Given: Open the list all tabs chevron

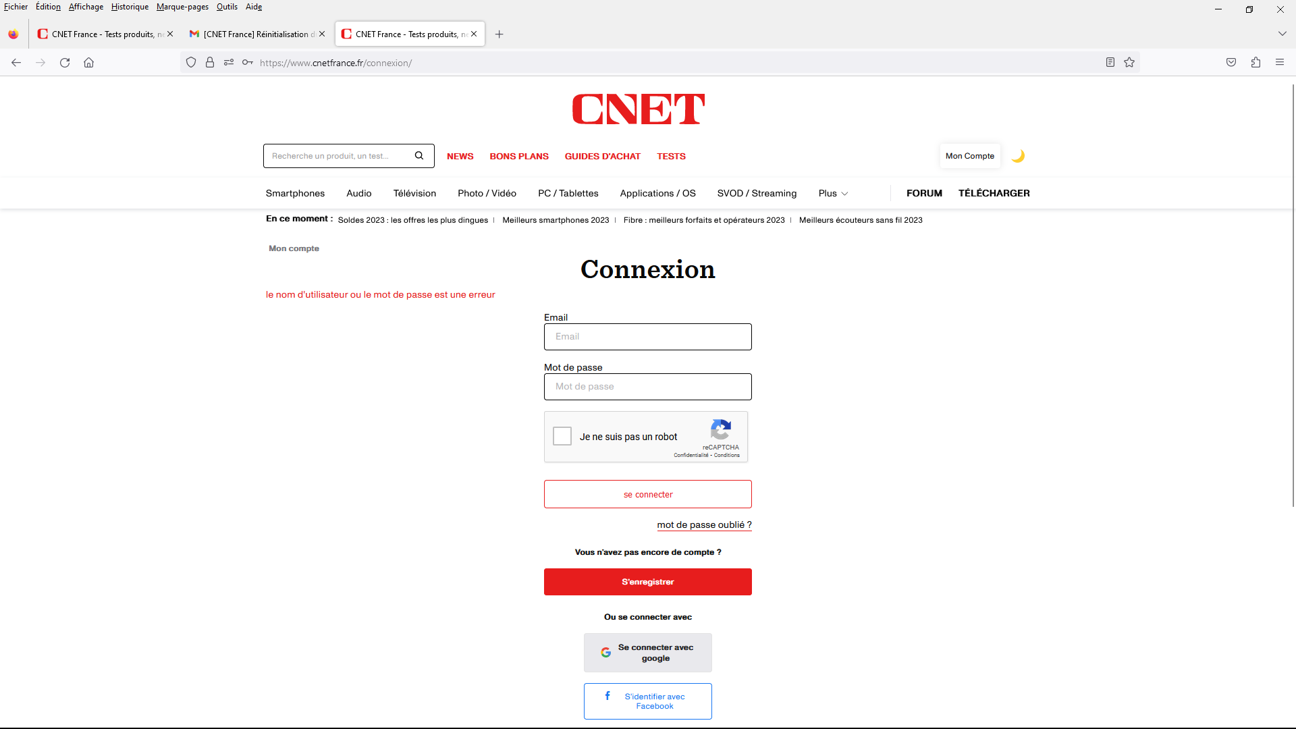Looking at the screenshot, I should [x=1282, y=34].
